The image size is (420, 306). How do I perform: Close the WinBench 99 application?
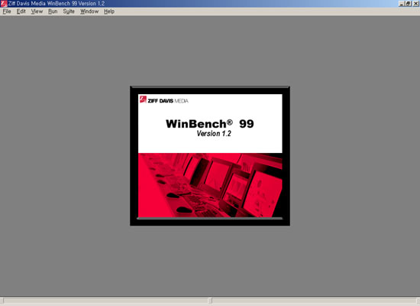point(415,4)
